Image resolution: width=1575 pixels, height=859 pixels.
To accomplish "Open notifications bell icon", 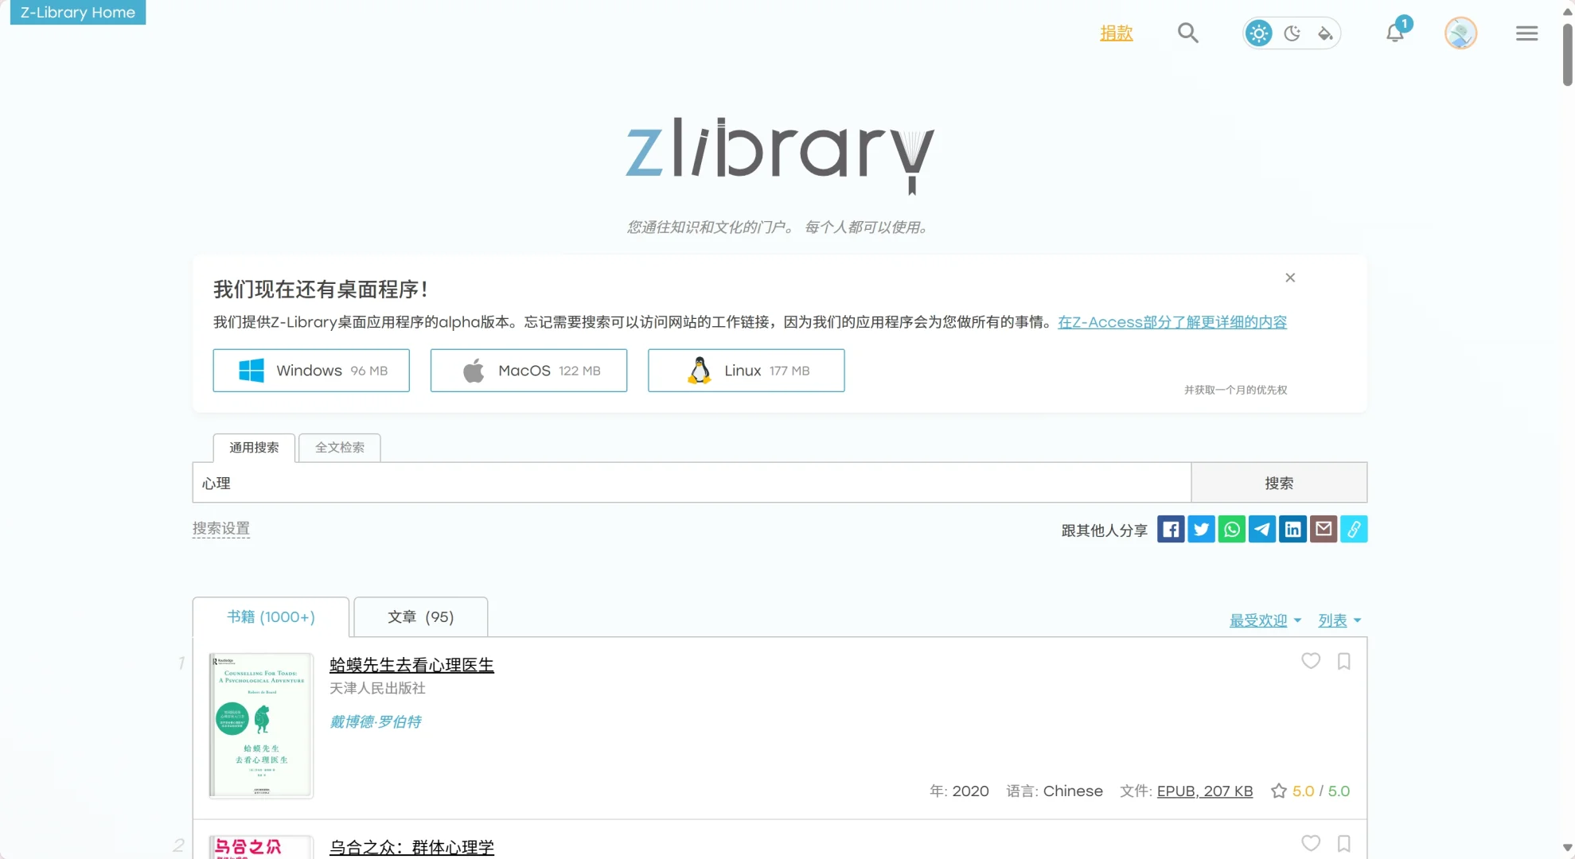I will pos(1395,32).
